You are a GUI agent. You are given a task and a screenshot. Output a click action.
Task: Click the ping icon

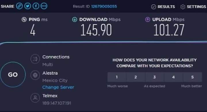click(x=24, y=19)
